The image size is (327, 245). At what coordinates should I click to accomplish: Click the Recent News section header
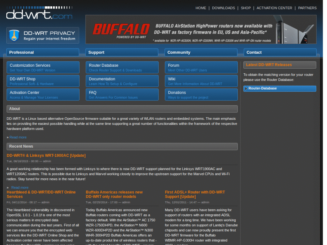(x=122, y=146)
